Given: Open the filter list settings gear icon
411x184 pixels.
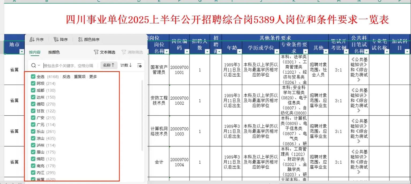Looking at the screenshot, I should [x=139, y=65].
